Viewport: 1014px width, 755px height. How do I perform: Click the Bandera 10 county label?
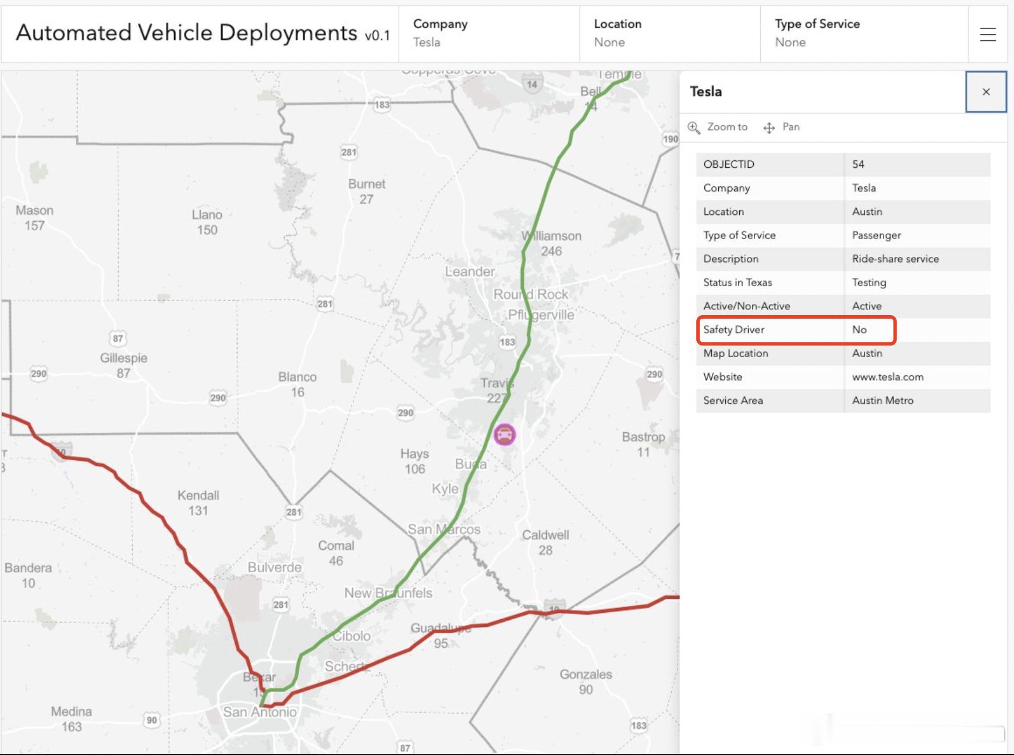click(28, 575)
